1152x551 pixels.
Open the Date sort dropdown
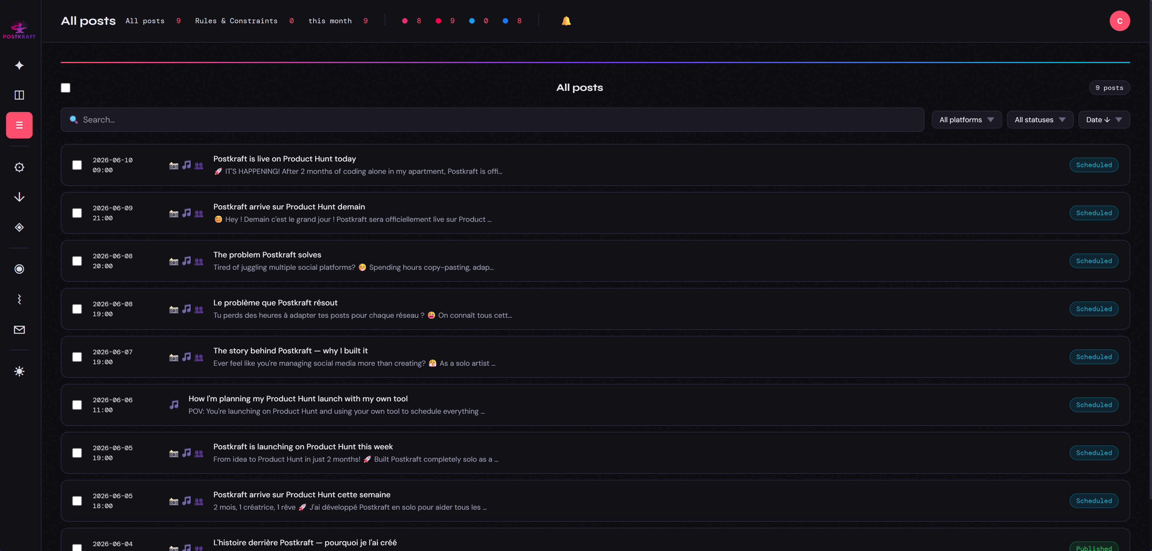(x=1104, y=120)
